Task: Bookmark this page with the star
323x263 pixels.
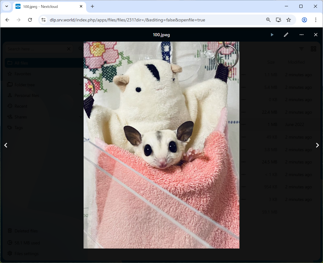Action: pos(289,20)
